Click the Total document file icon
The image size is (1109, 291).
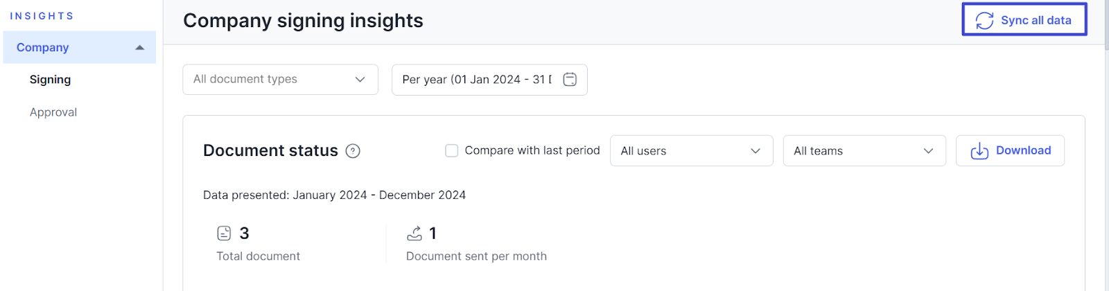[224, 233]
